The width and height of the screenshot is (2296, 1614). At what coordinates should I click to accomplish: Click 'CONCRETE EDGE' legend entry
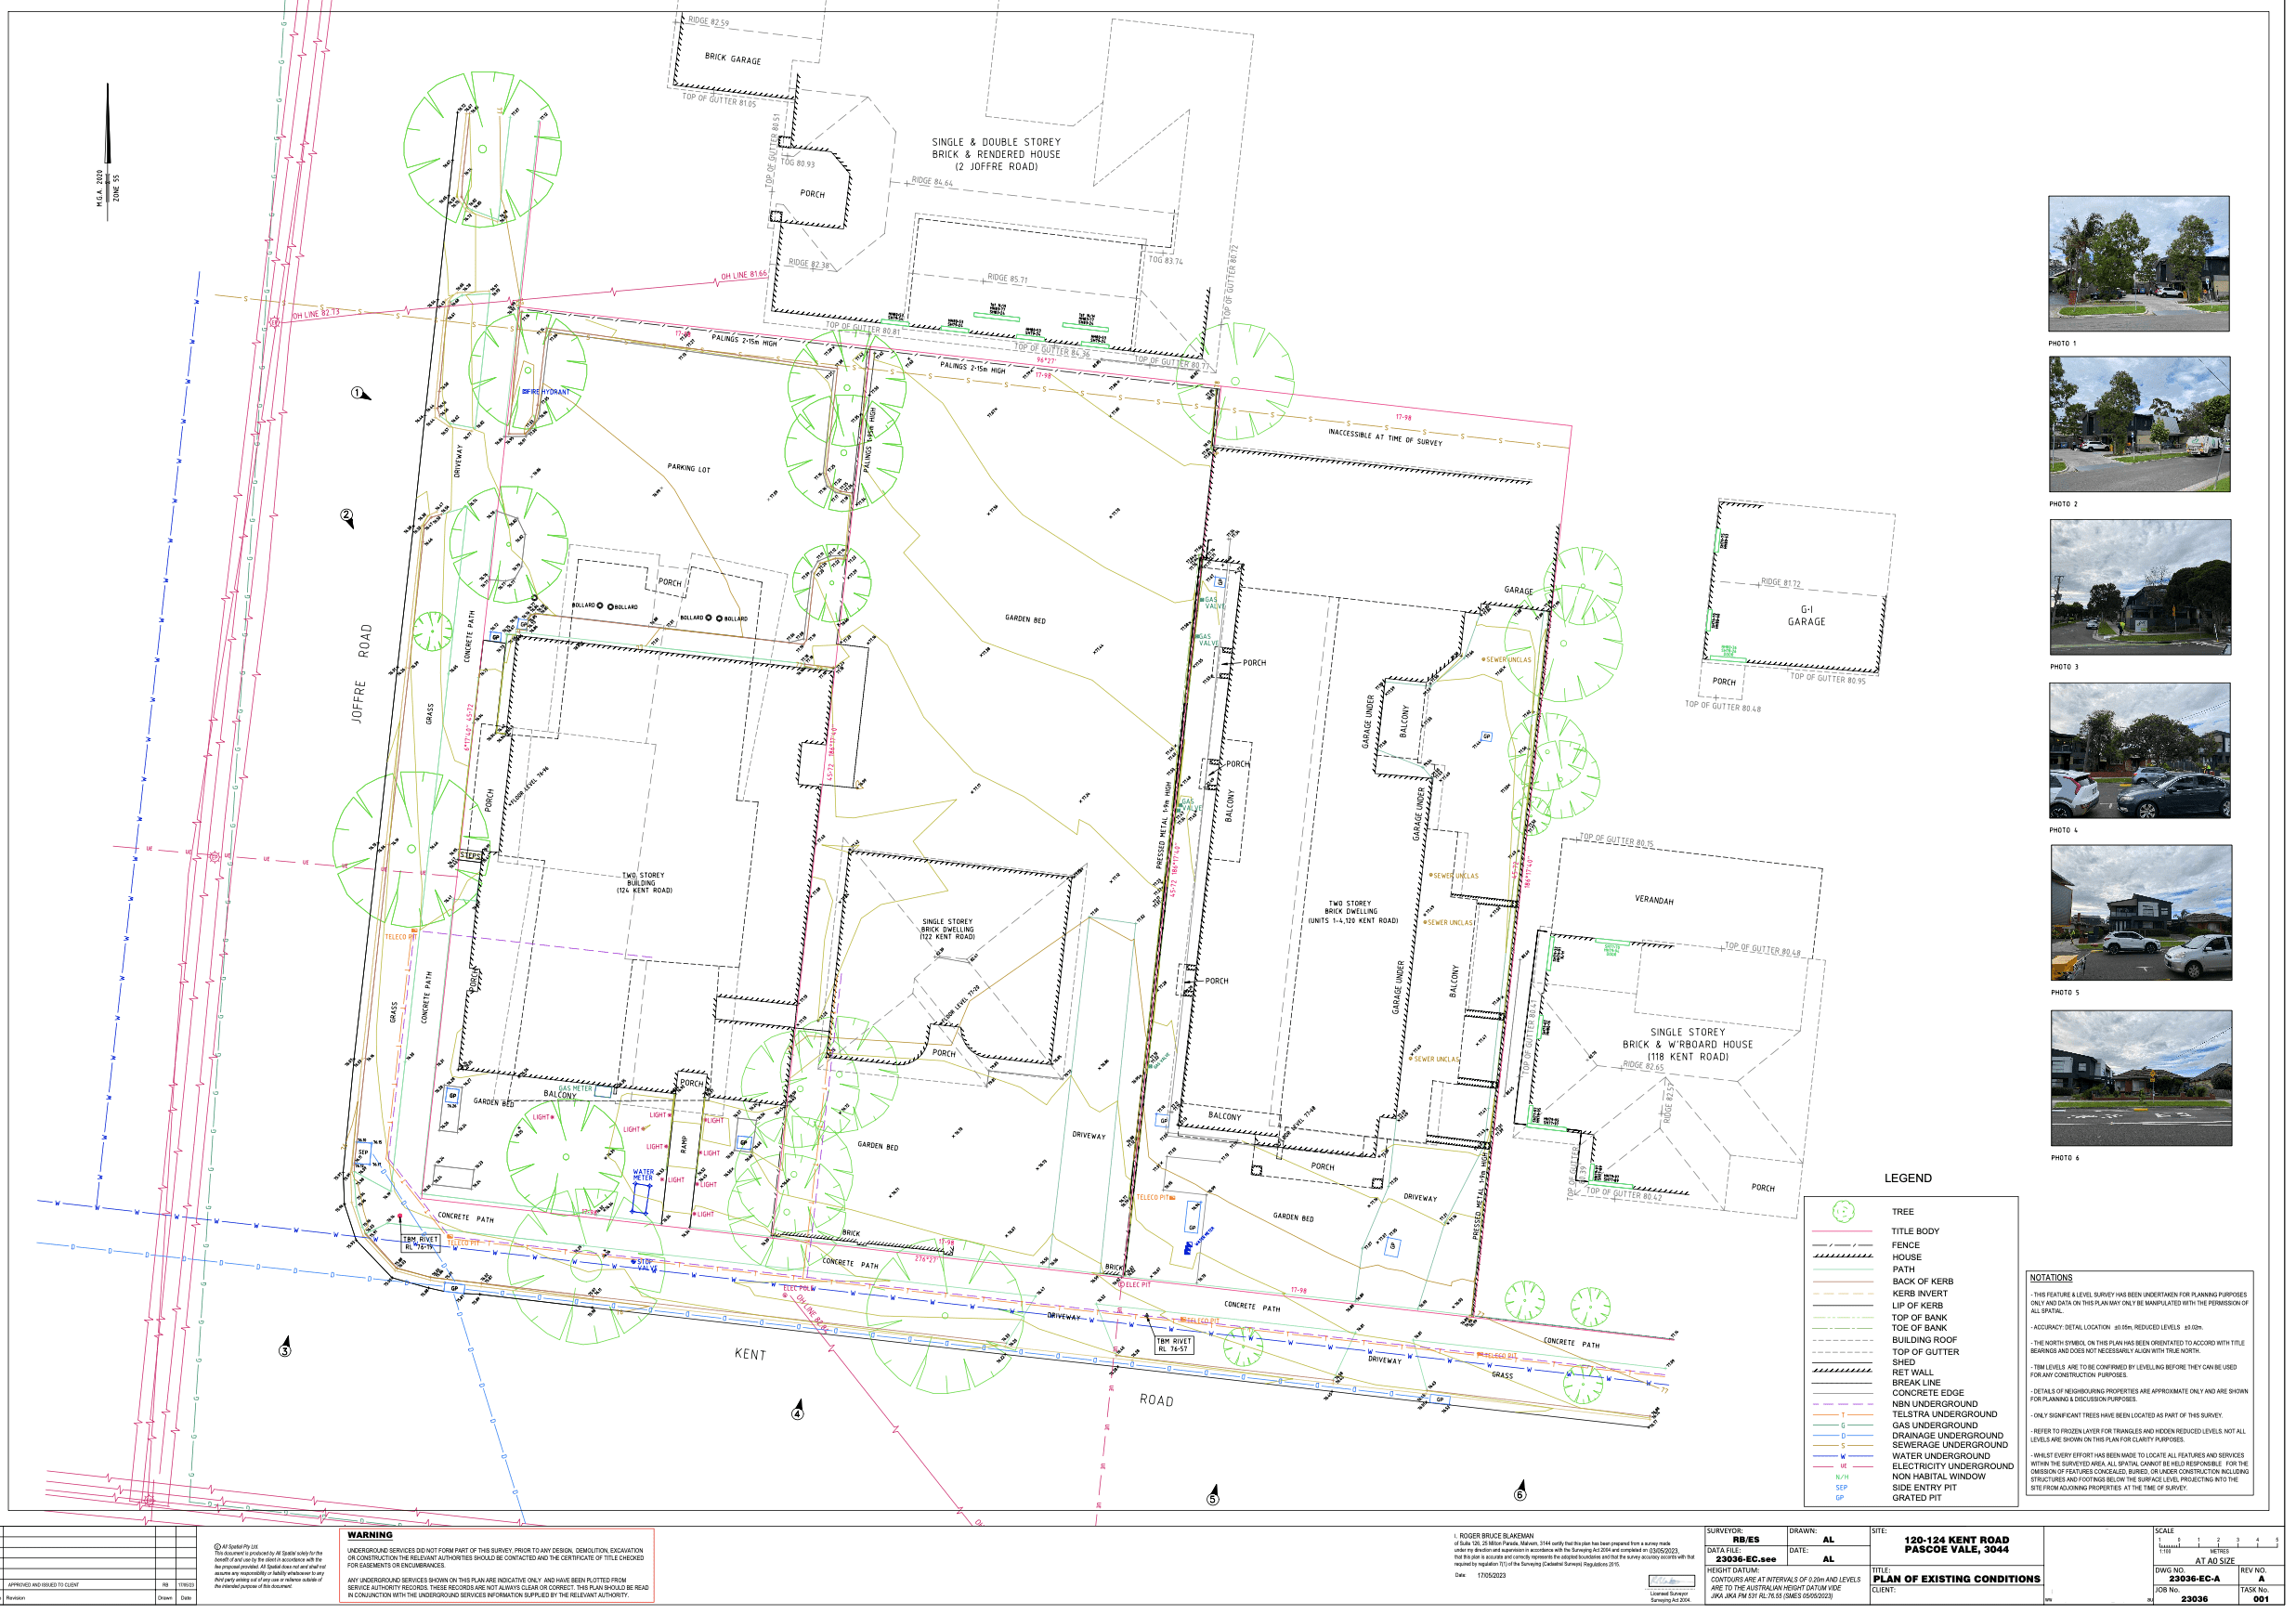[x=1927, y=1393]
